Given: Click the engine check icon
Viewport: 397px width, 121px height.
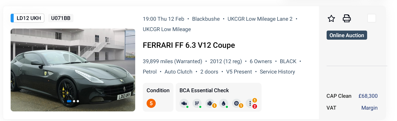Looking at the screenshot, I should (x=184, y=103).
